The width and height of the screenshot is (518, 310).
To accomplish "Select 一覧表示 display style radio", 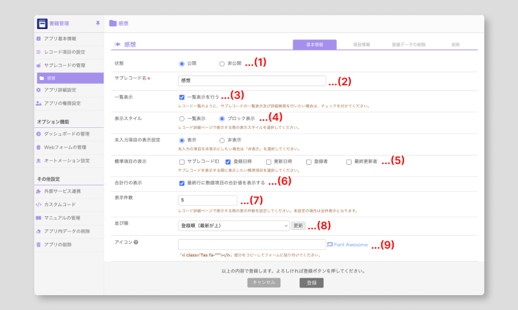I will [182, 119].
